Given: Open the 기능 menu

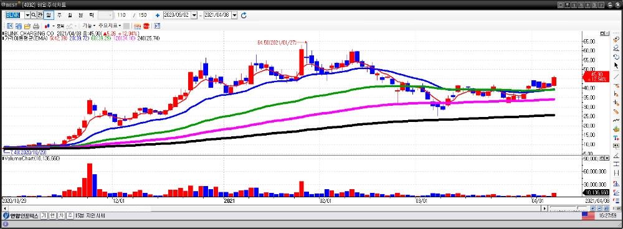Looking at the screenshot, I should tap(89, 26).
